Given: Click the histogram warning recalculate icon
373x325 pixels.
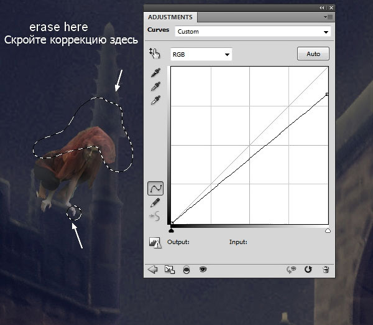Looking at the screenshot, I should 155,243.
